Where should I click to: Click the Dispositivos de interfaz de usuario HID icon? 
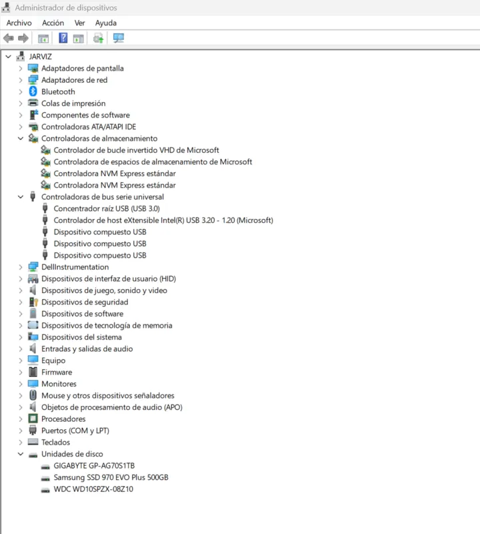coord(33,278)
